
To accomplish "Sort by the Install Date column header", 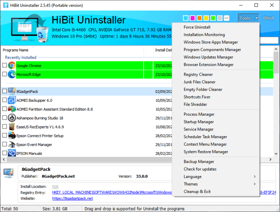I will tap(163, 50).
